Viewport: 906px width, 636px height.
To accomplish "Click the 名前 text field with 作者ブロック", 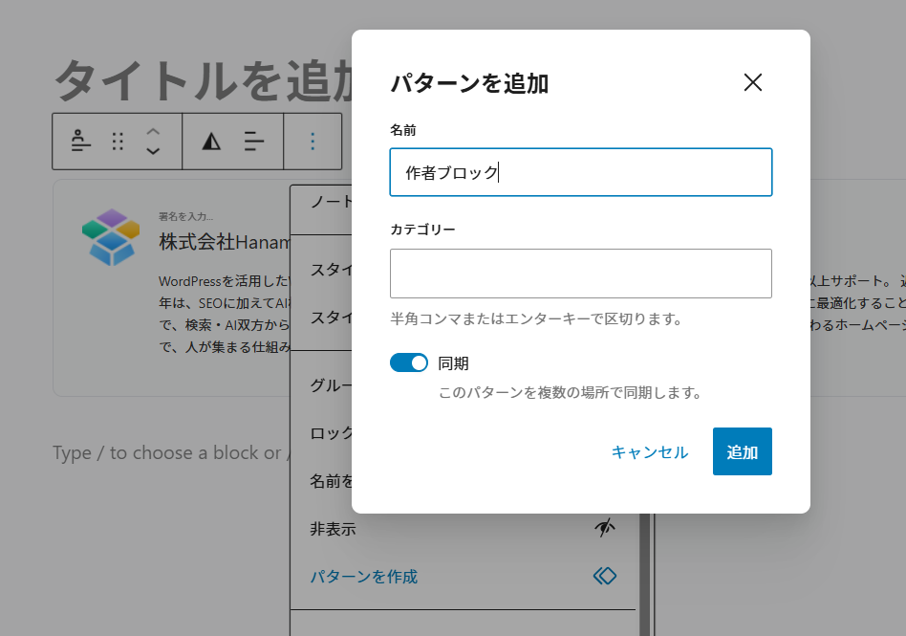I will pos(580,172).
